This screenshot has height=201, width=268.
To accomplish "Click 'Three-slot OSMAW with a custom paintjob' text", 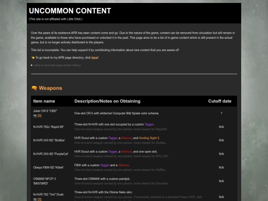I will tap(102, 179).
